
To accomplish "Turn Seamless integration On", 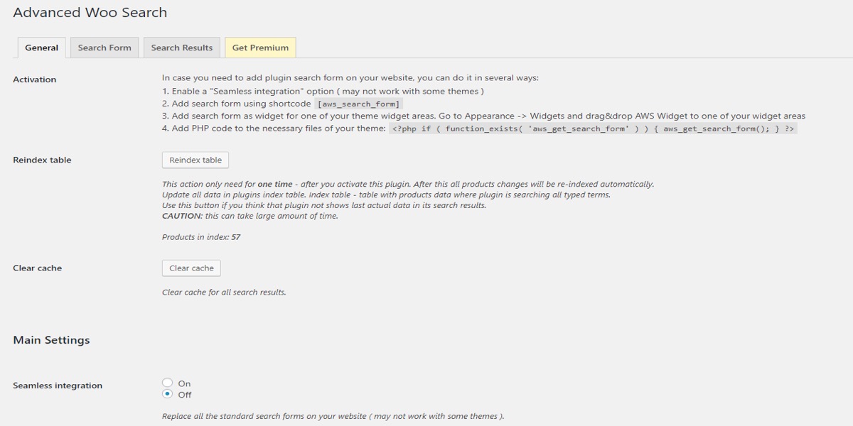I will tap(168, 383).
